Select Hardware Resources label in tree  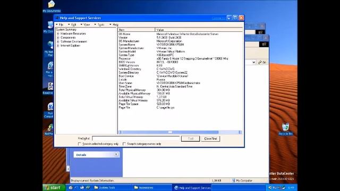pos(73,33)
